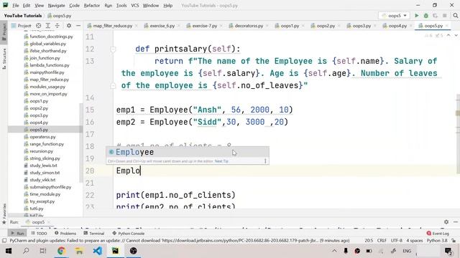Open oops4.py in project tree

tap(39, 123)
